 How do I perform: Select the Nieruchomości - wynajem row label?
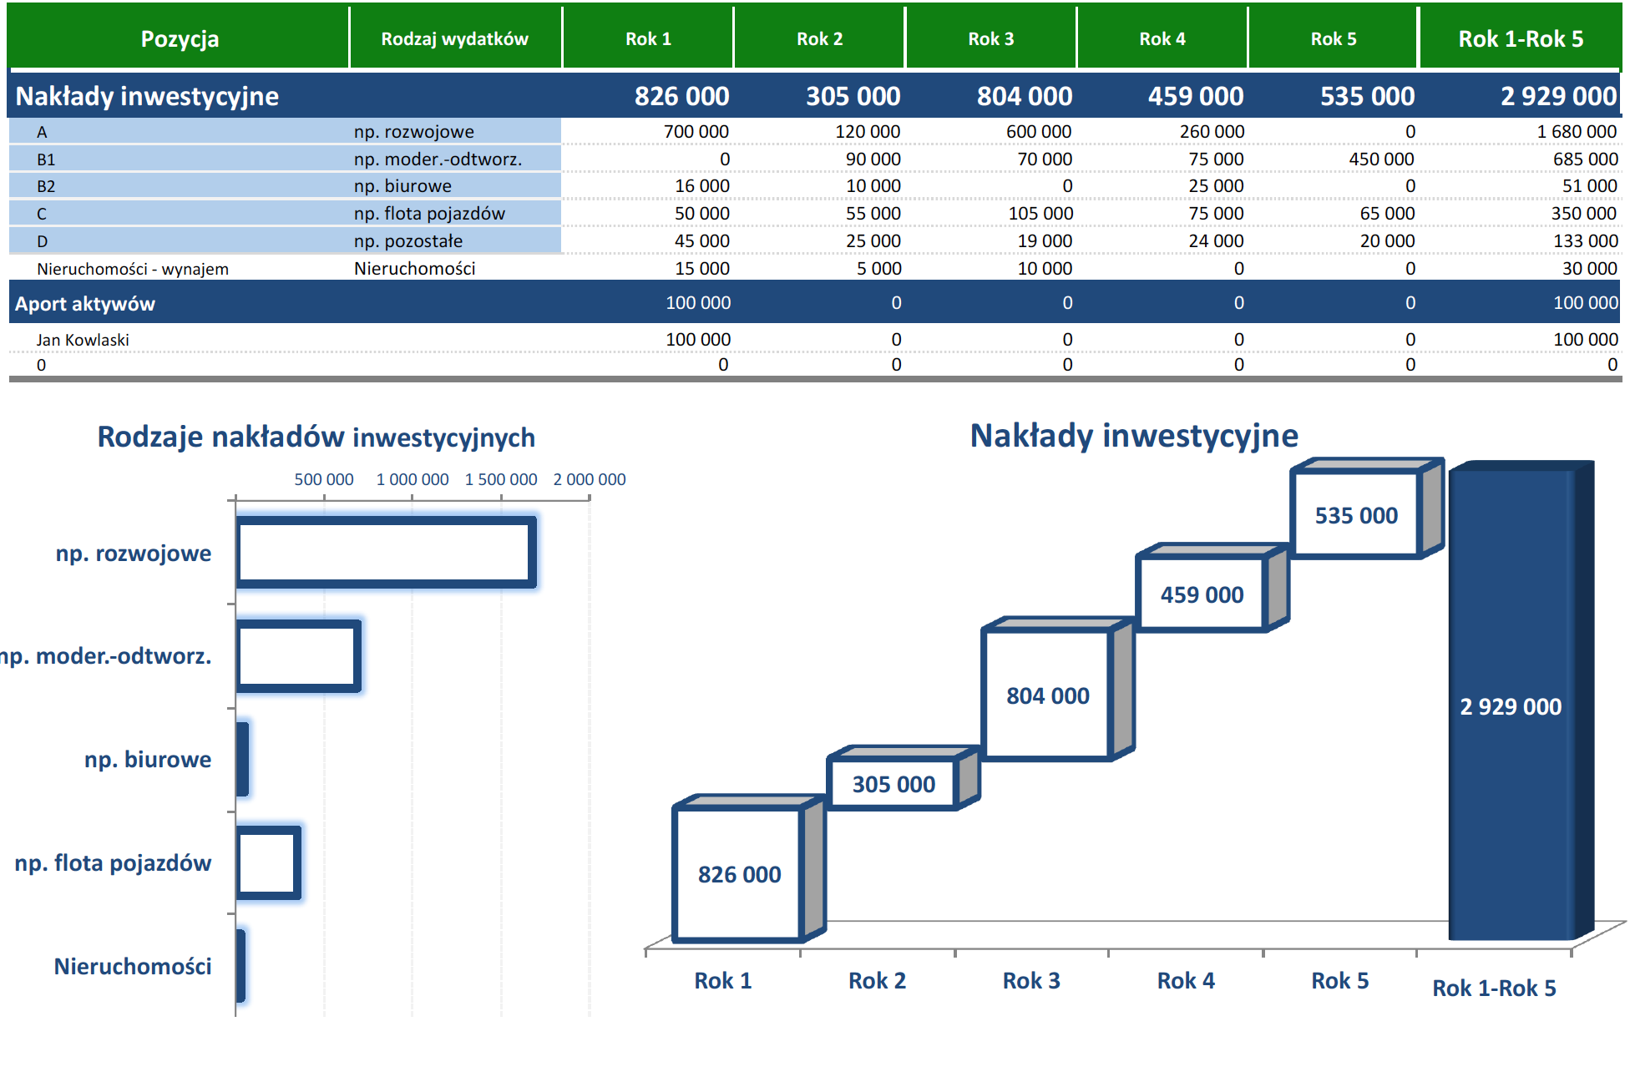click(133, 269)
